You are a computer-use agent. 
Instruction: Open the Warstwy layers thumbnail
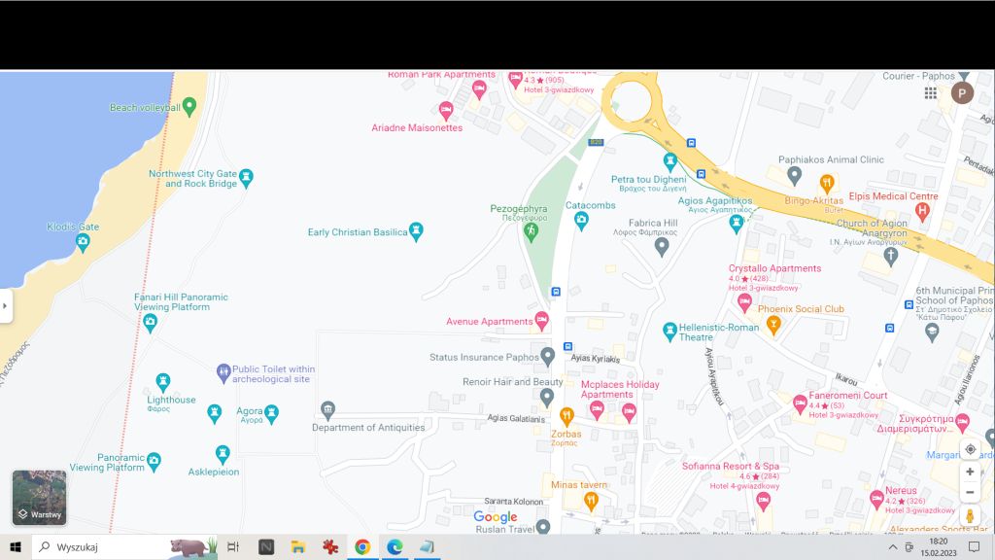pos(39,497)
